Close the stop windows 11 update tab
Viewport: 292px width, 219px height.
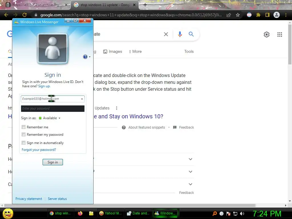(x=134, y=5)
